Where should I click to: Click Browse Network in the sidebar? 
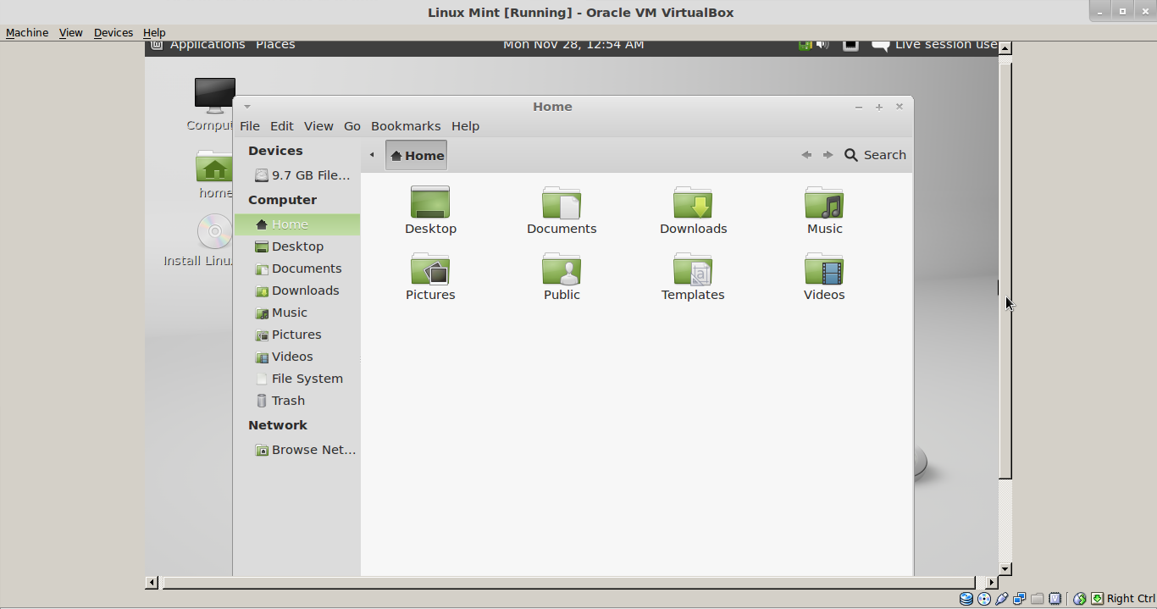pyautogui.click(x=312, y=450)
